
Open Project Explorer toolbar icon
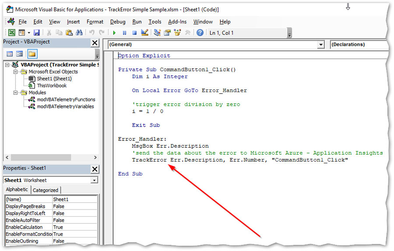[157, 33]
